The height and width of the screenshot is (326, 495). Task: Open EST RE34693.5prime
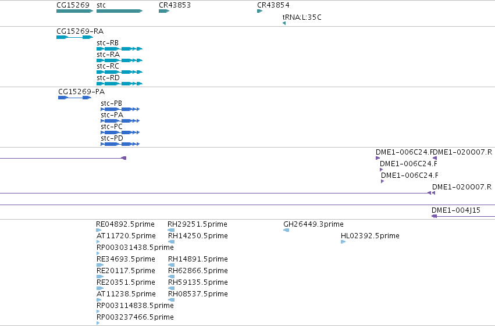click(x=99, y=265)
